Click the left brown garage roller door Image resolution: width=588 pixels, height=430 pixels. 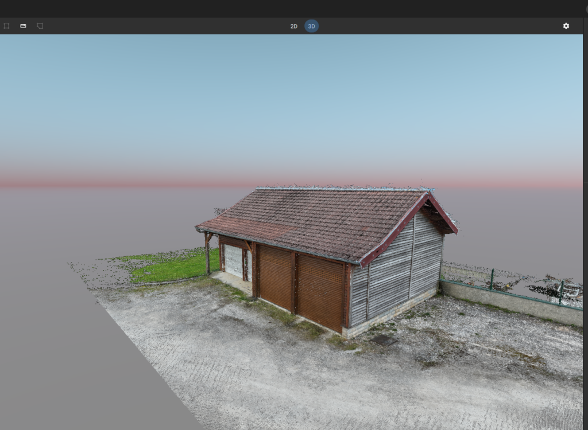[x=276, y=276]
